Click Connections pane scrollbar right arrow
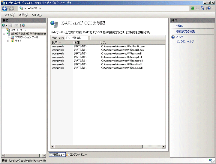The height and width of the screenshot is (164, 216). point(44,156)
